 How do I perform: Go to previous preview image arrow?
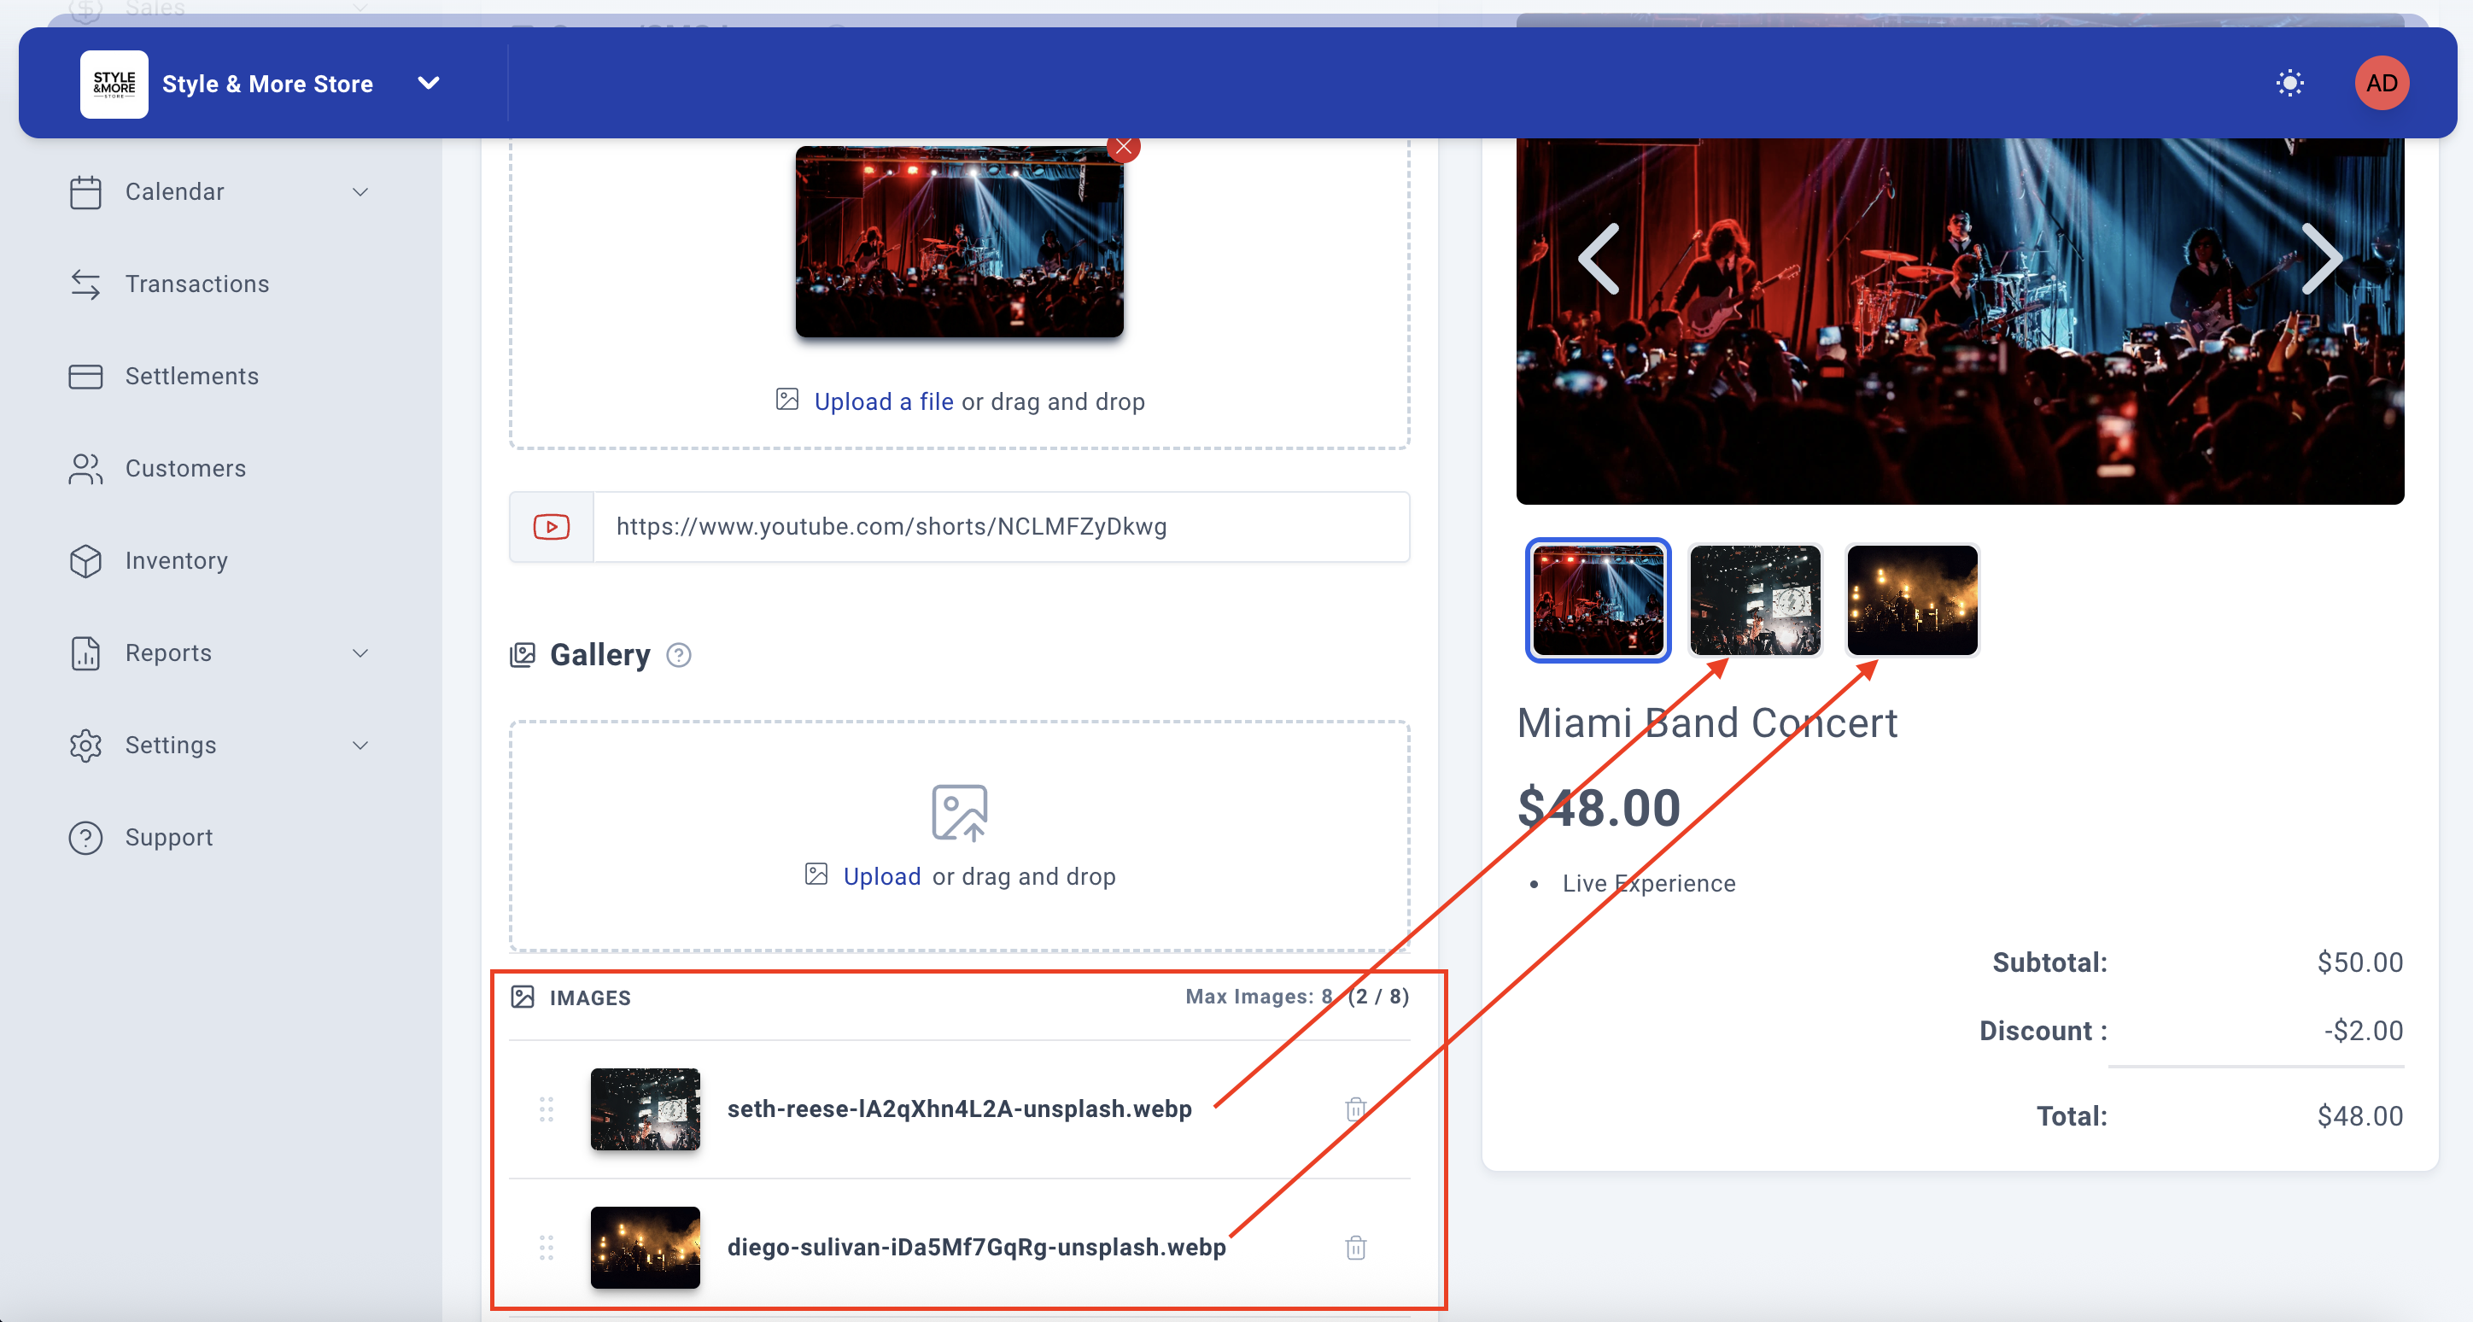pos(1599,260)
